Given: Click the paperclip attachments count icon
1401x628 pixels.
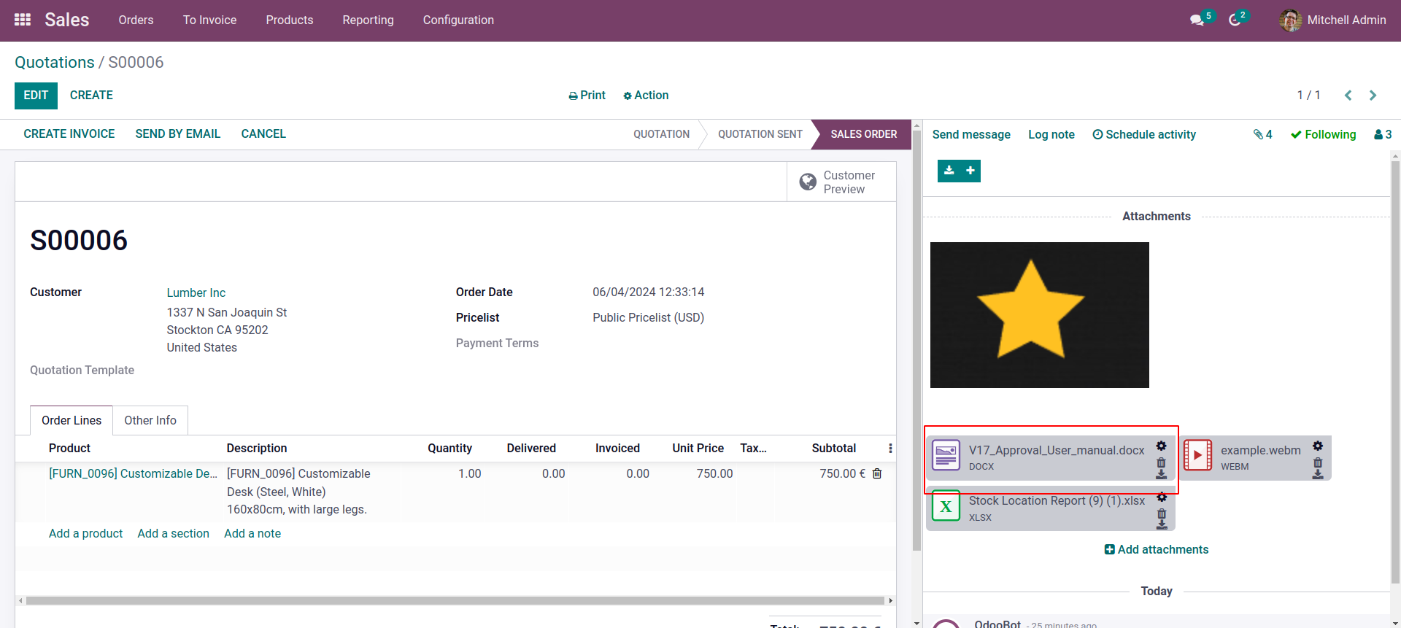Looking at the screenshot, I should [1262, 134].
